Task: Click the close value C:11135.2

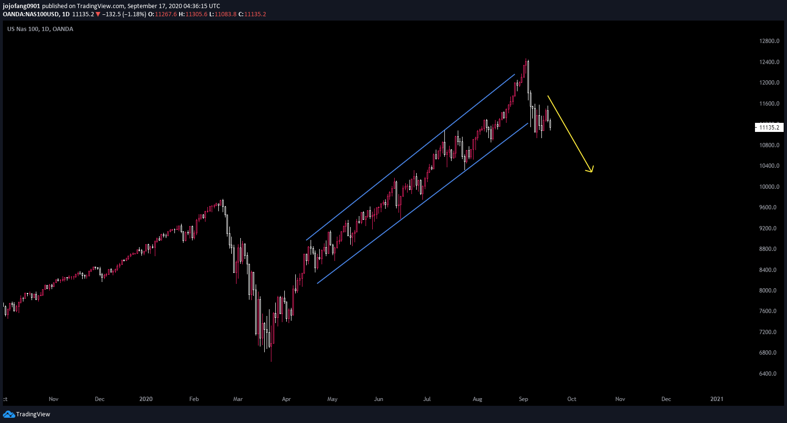Action: [x=252, y=14]
